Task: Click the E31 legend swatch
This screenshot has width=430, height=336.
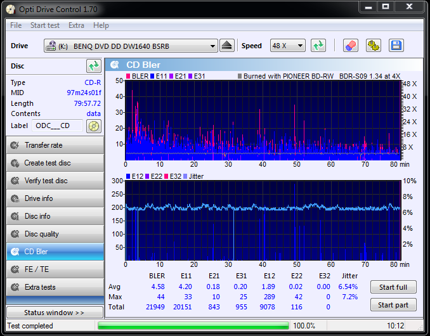Action: 190,76
